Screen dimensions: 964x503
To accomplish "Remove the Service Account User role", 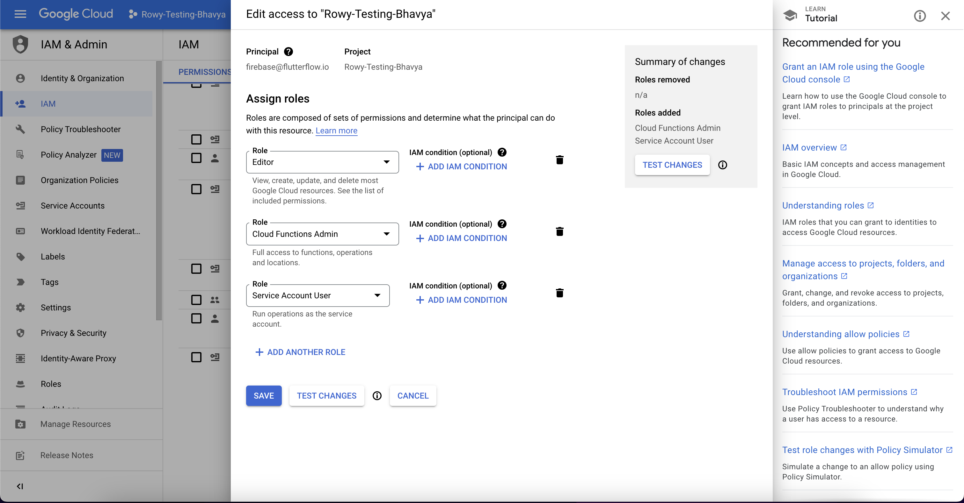I will coord(559,293).
